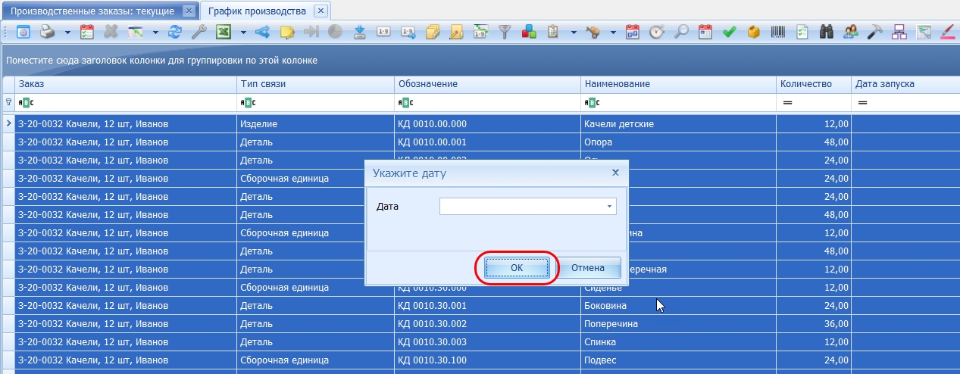Select the Качели детские cell
The width and height of the screenshot is (960, 374).
click(679, 123)
